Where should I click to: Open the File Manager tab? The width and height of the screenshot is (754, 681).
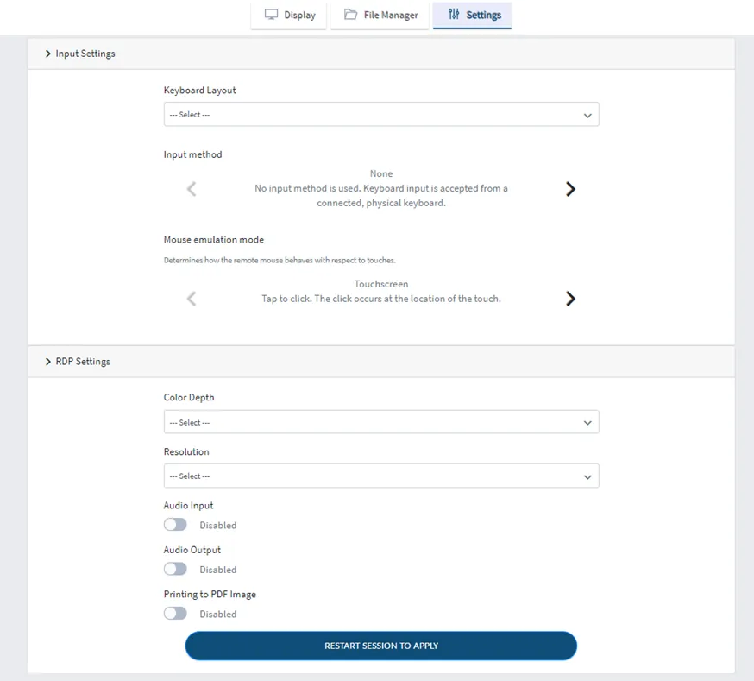pyautogui.click(x=380, y=16)
